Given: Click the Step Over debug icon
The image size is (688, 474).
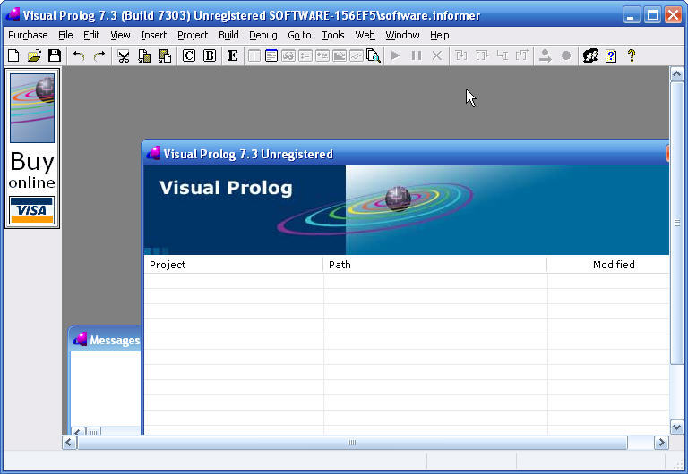Looking at the screenshot, I should click(482, 55).
